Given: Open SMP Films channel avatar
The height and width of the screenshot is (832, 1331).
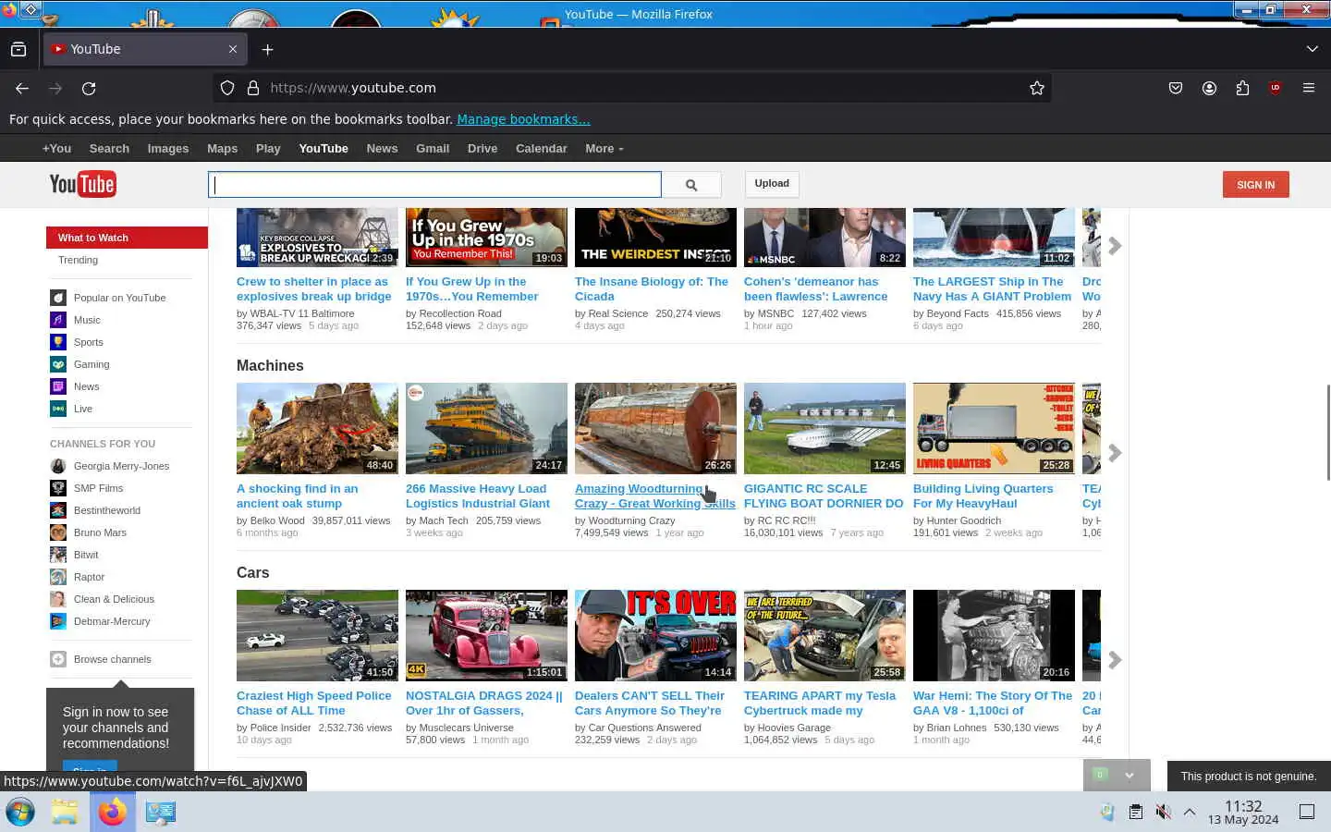Looking at the screenshot, I should click(x=58, y=488).
